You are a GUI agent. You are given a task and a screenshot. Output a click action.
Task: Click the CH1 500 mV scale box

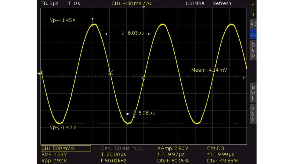coord(66,148)
